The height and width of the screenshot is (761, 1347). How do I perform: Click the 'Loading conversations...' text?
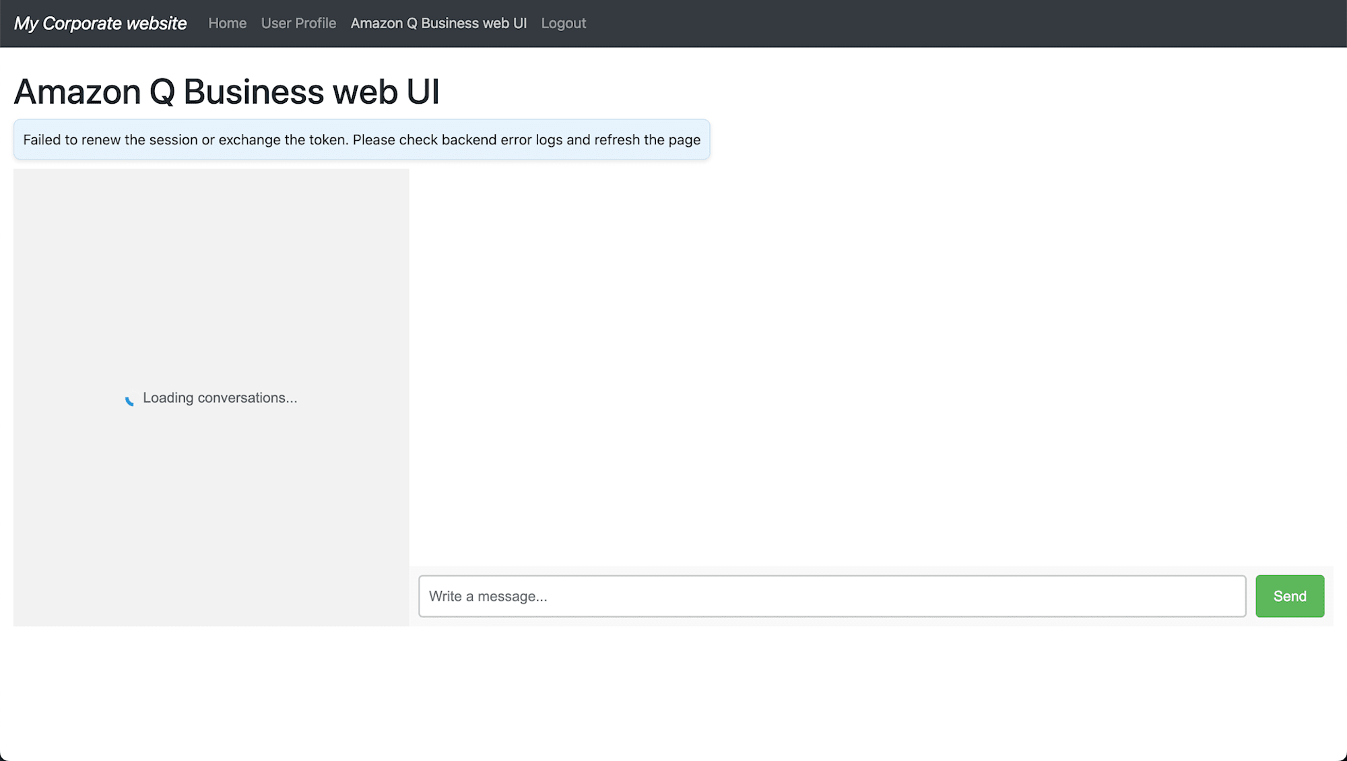point(220,398)
